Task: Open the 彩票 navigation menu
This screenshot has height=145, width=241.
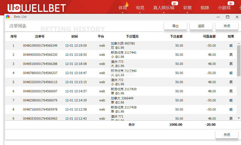Action: click(x=187, y=8)
